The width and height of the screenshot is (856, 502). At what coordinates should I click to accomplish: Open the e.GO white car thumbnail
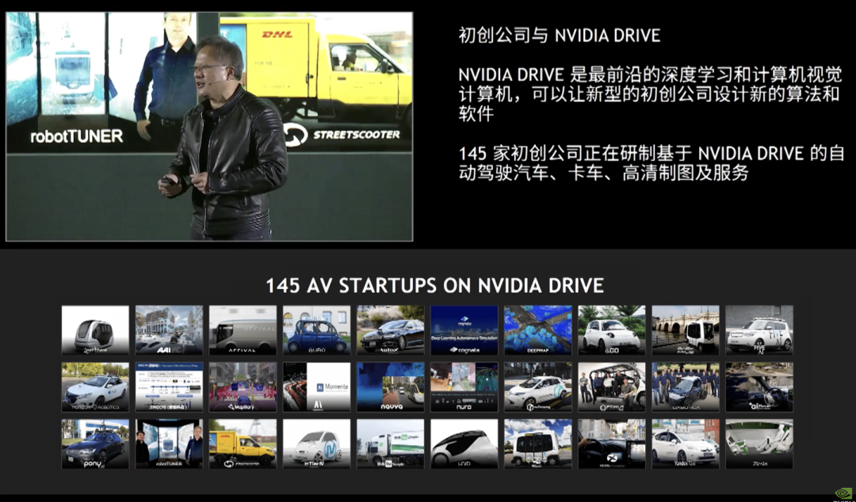[x=612, y=330]
